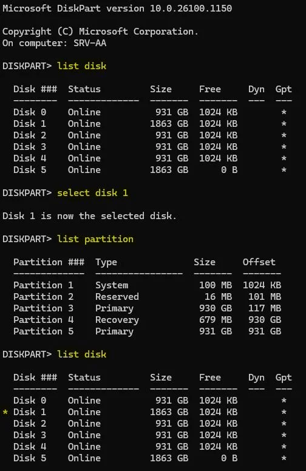Select the Partition 5 row label
306x471 pixels.
(43, 331)
